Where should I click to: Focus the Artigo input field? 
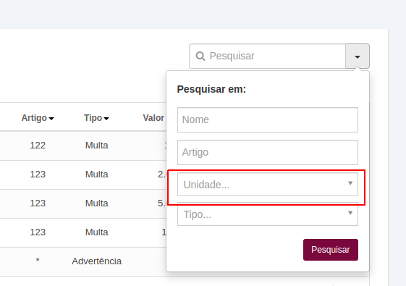pyautogui.click(x=268, y=152)
